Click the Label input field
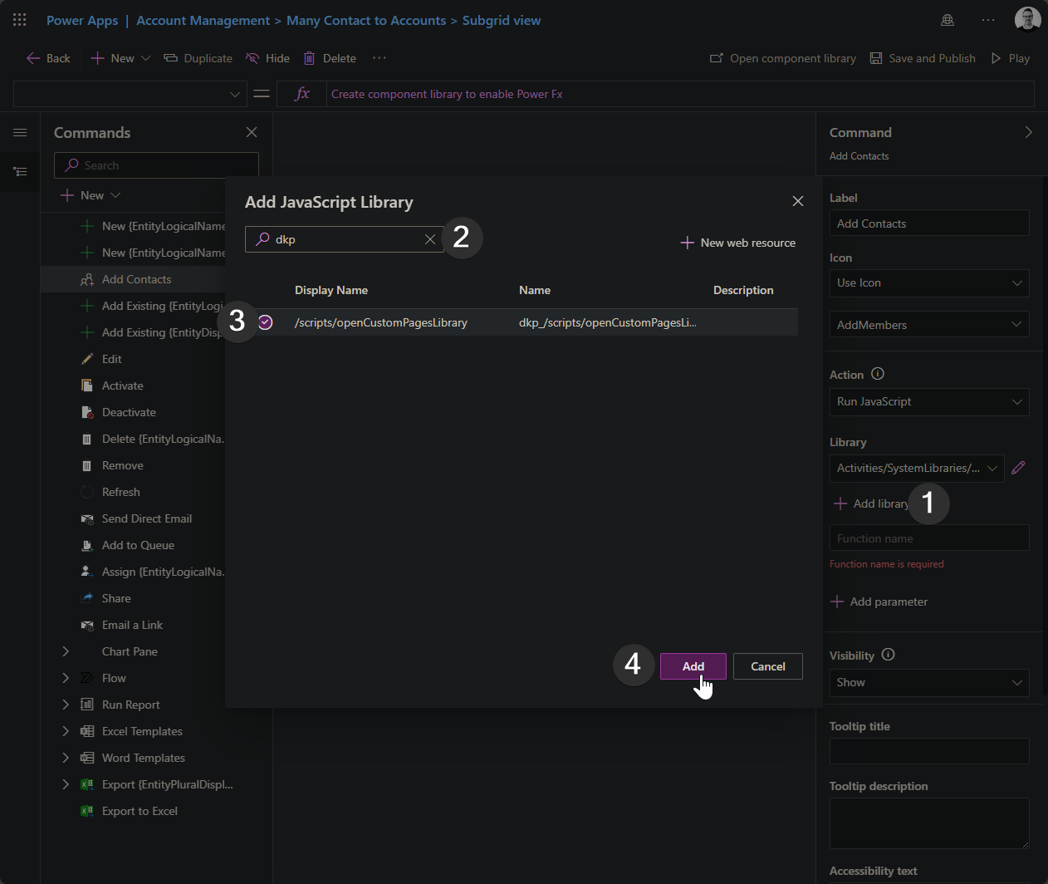1048x884 pixels. click(x=929, y=223)
